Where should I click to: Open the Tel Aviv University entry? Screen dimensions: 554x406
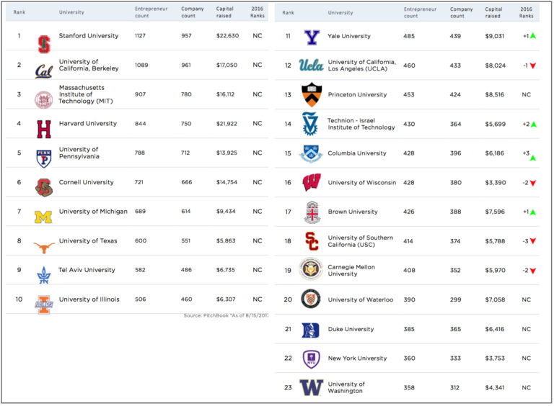click(x=87, y=270)
